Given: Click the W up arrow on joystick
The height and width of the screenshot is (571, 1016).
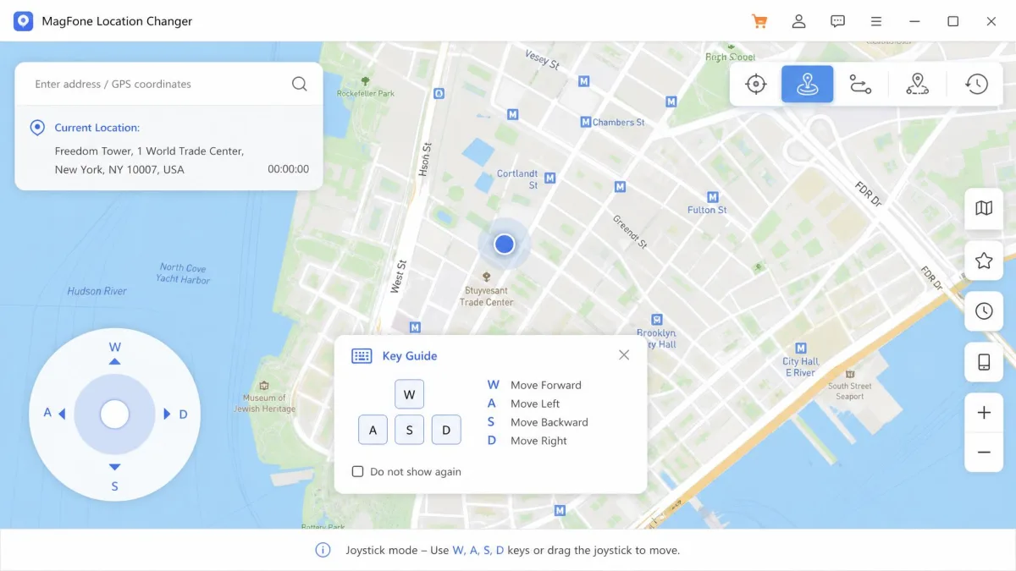Looking at the screenshot, I should (115, 361).
